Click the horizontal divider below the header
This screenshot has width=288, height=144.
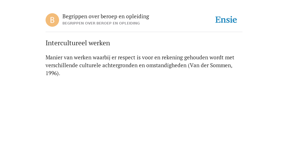pyautogui.click(x=144, y=32)
